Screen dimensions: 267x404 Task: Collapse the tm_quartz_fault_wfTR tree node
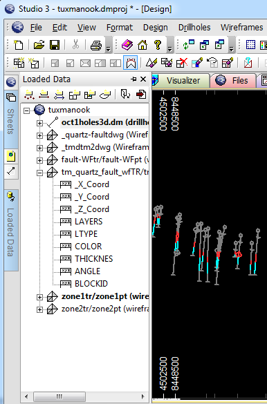[x=39, y=173]
